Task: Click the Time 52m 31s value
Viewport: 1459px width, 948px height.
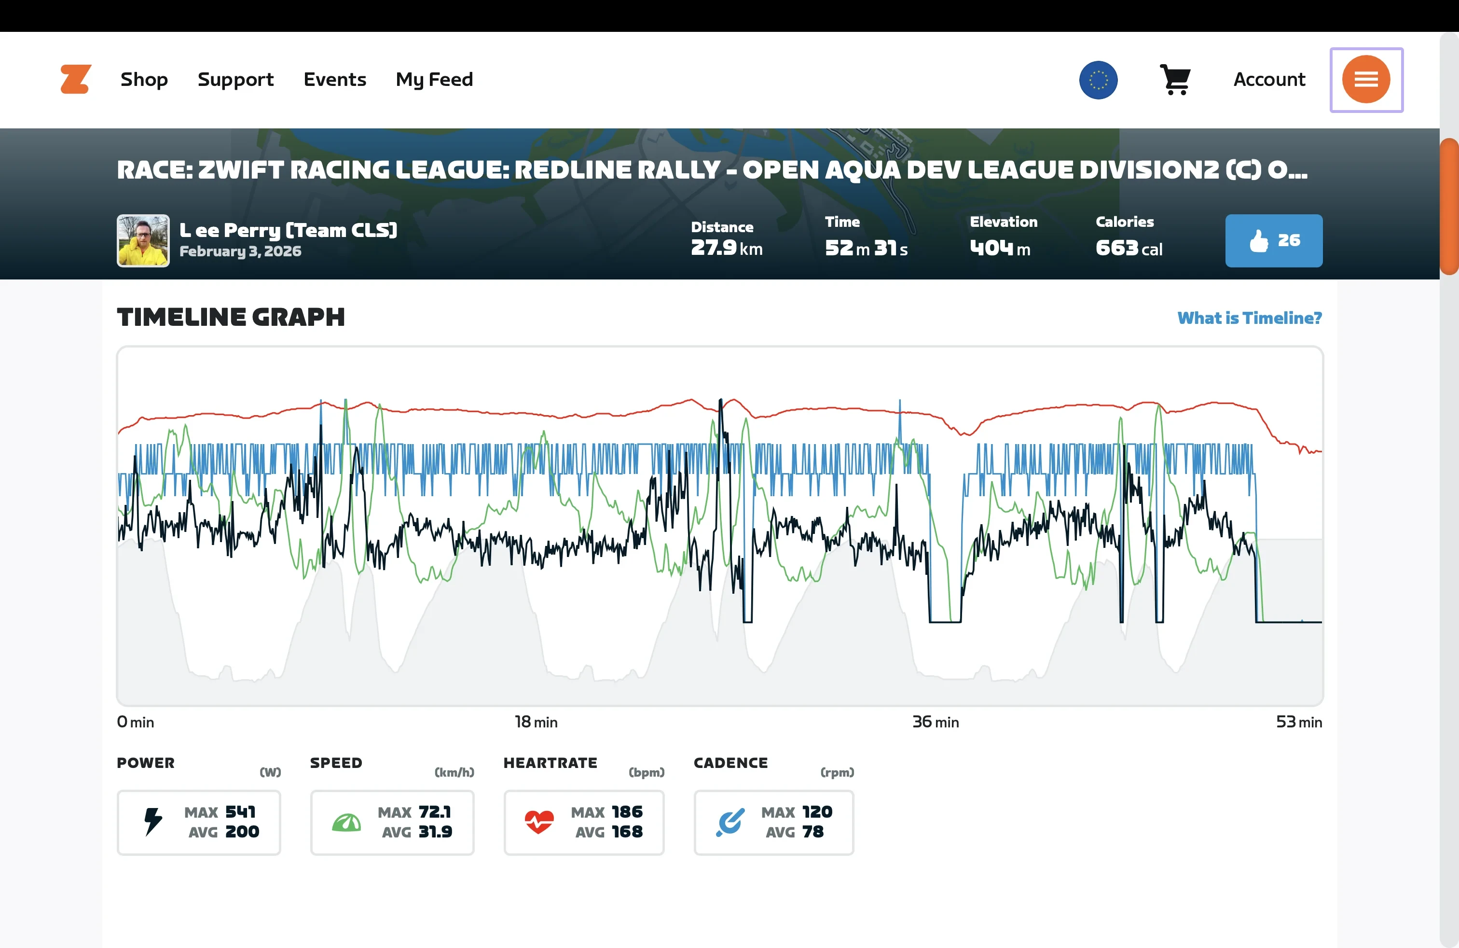Action: [866, 248]
